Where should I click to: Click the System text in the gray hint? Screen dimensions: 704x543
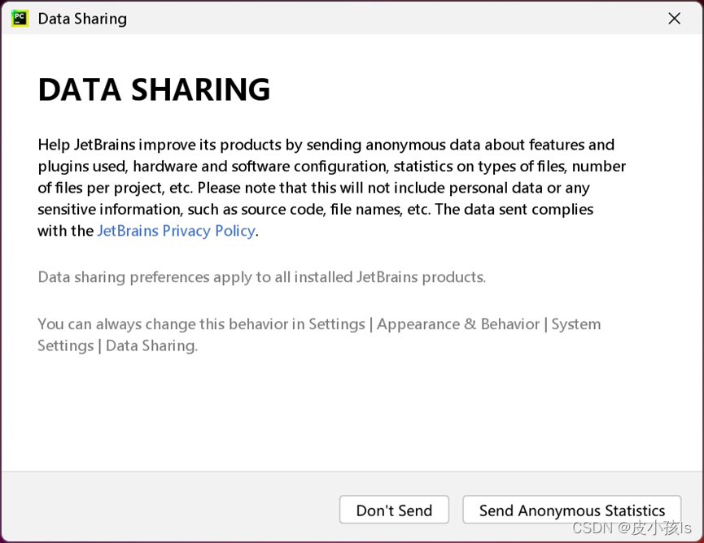(x=576, y=324)
